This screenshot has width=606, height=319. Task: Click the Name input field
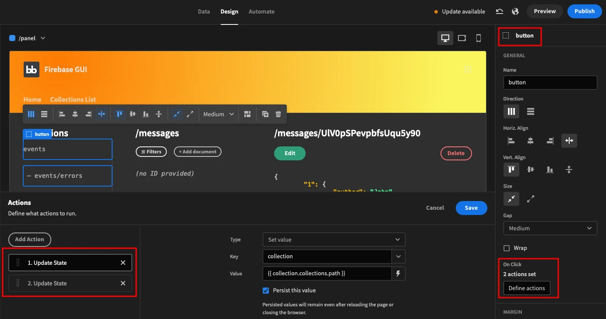tap(550, 83)
